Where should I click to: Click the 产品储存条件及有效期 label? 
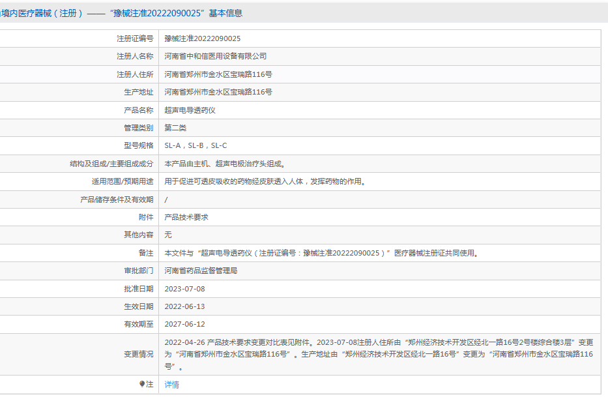point(117,199)
